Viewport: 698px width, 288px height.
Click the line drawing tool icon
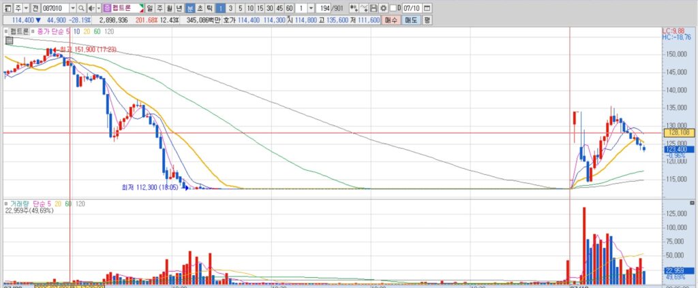(364, 8)
